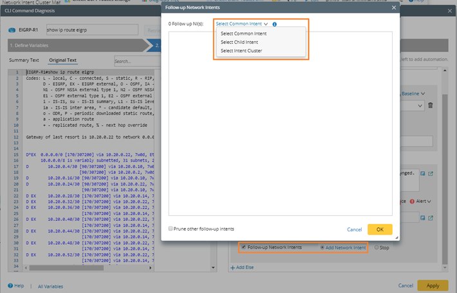This screenshot has width=457, height=293.
Task: Choose Select Common Intent menu option
Action: tap(243, 33)
